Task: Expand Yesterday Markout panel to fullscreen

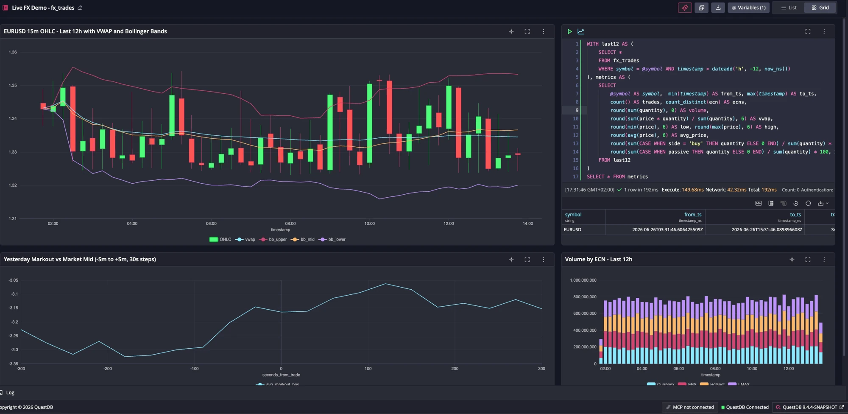Action: (527, 260)
